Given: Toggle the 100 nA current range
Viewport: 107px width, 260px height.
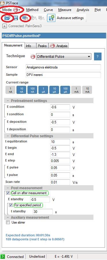Looking at the screenshot, I should pos(32,90).
